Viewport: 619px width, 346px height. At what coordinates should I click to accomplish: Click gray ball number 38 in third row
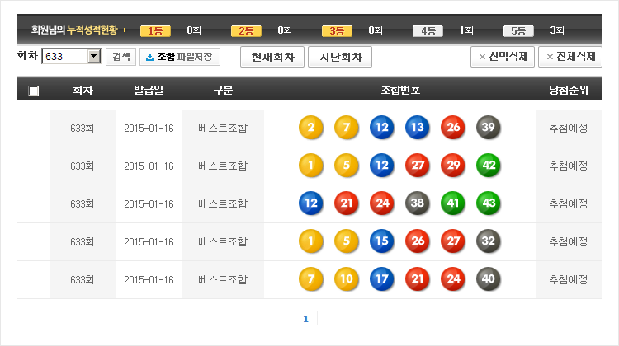pyautogui.click(x=418, y=203)
